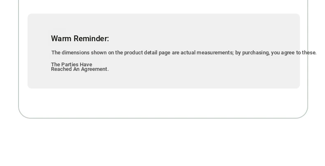
Task: Click the word "Reminder:" in the heading
Action: [x=91, y=39]
